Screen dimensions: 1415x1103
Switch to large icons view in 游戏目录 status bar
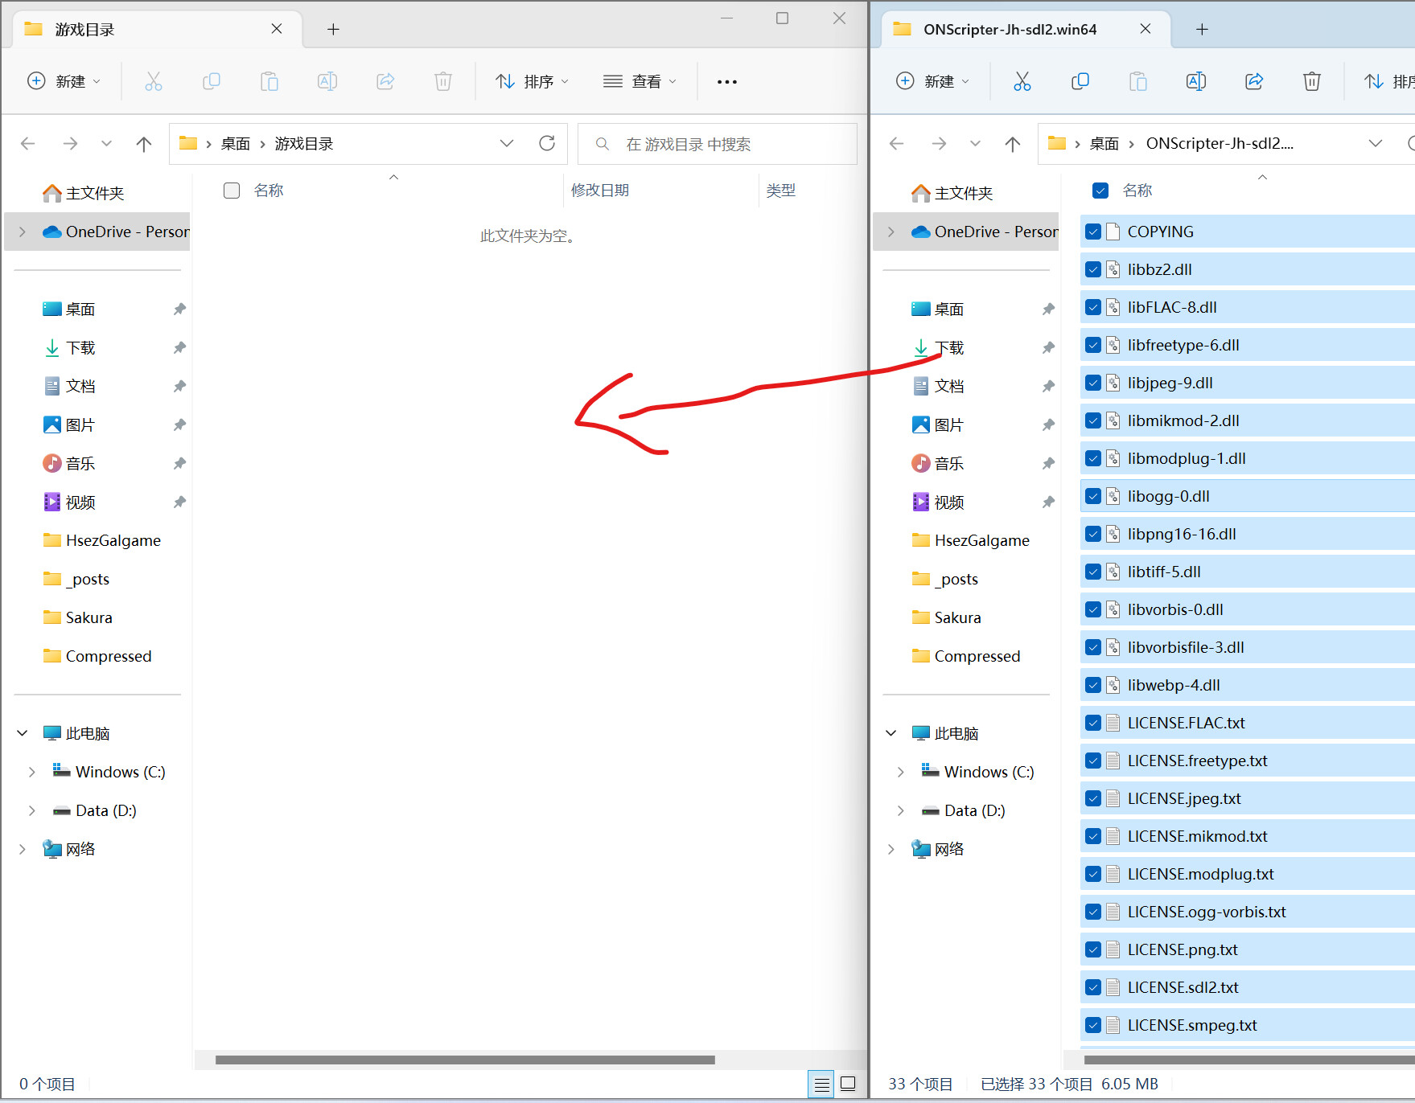pyautogui.click(x=848, y=1085)
